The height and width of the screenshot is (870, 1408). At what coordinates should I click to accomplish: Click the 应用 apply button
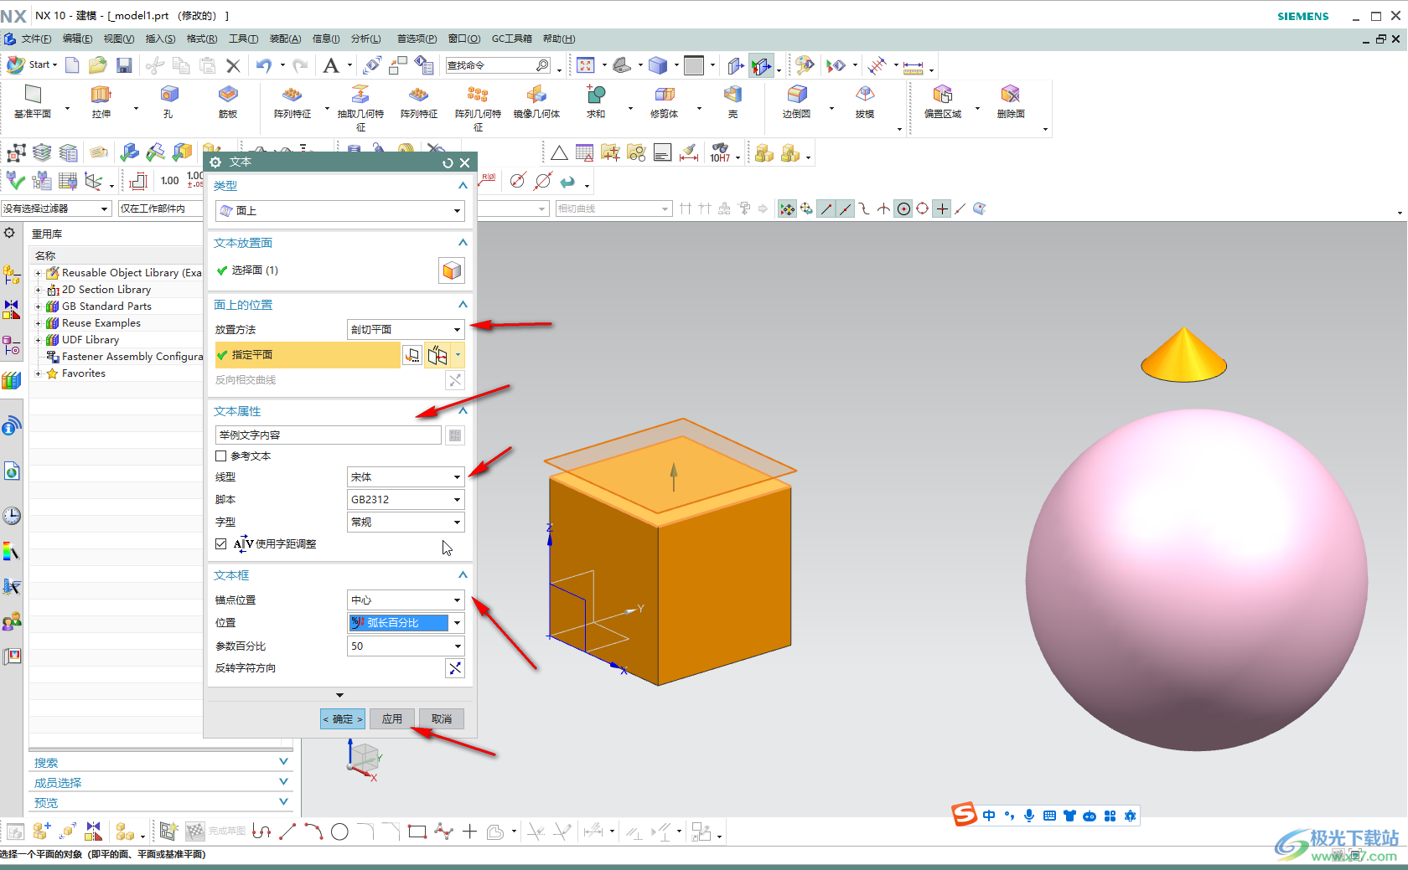391,719
